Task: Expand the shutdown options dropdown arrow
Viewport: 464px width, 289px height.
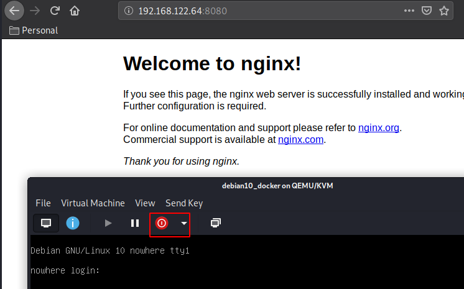Action: coord(184,223)
